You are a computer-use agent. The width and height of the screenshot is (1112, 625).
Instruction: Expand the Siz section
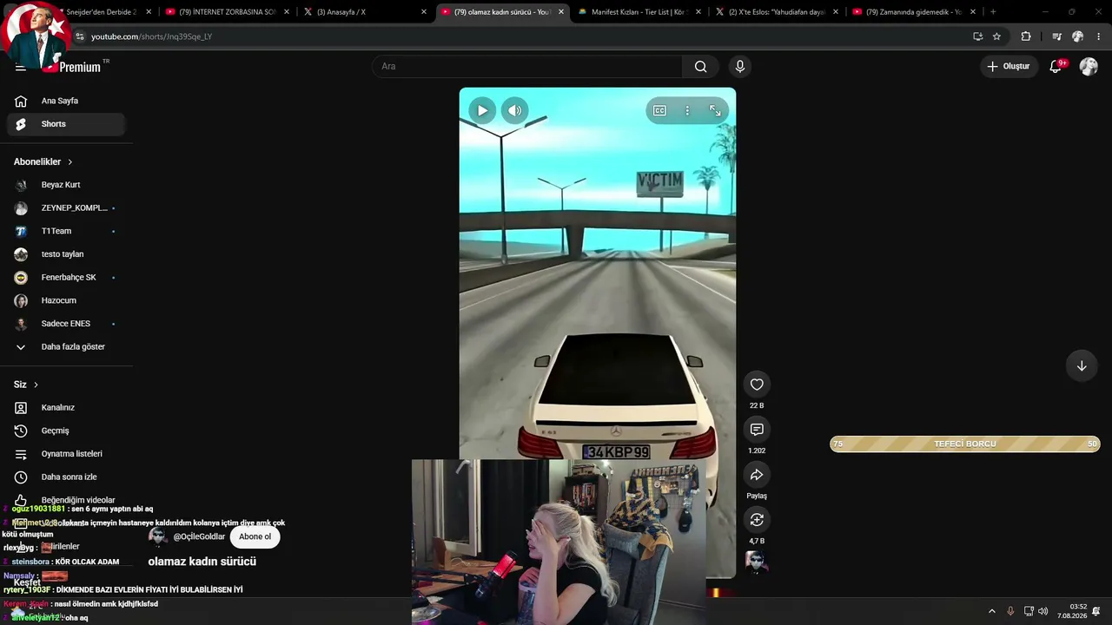click(26, 385)
